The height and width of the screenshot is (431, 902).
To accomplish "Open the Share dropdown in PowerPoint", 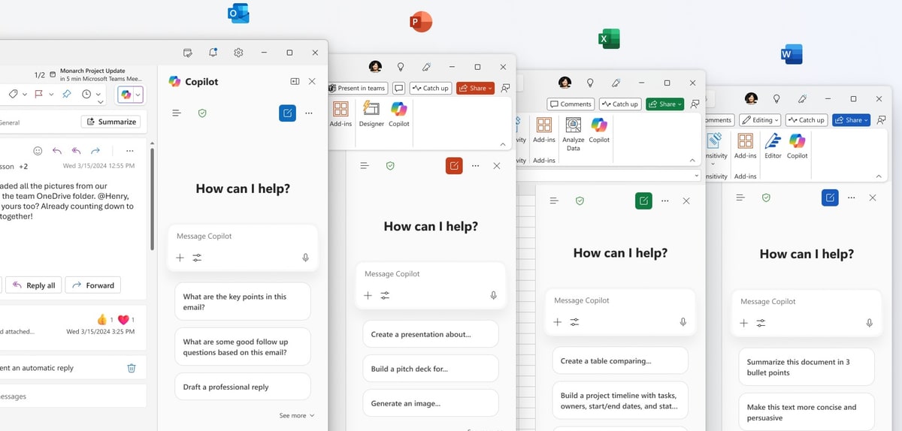I will (475, 88).
